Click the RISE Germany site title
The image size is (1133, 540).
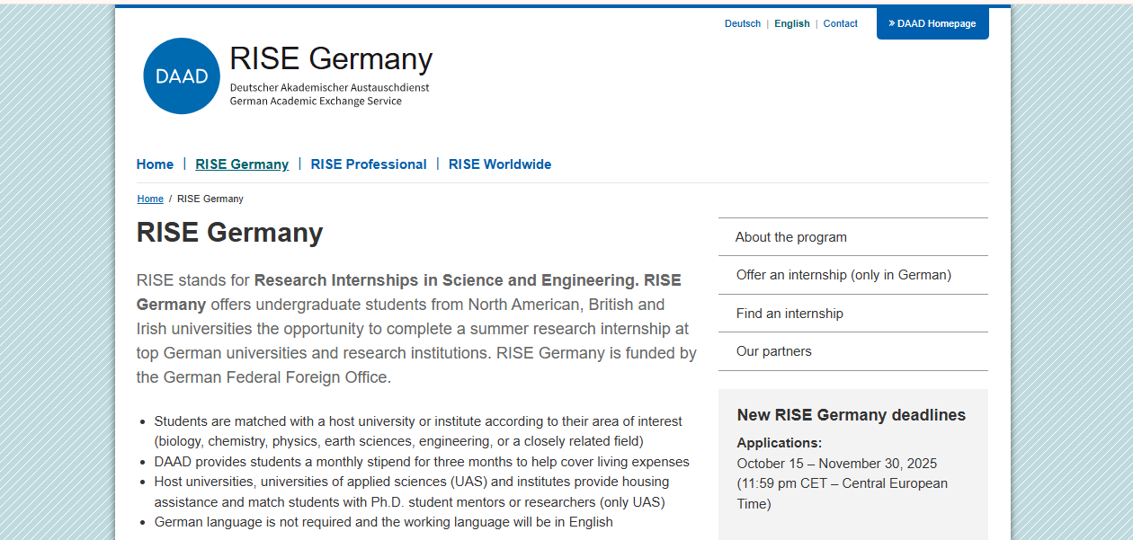(331, 58)
